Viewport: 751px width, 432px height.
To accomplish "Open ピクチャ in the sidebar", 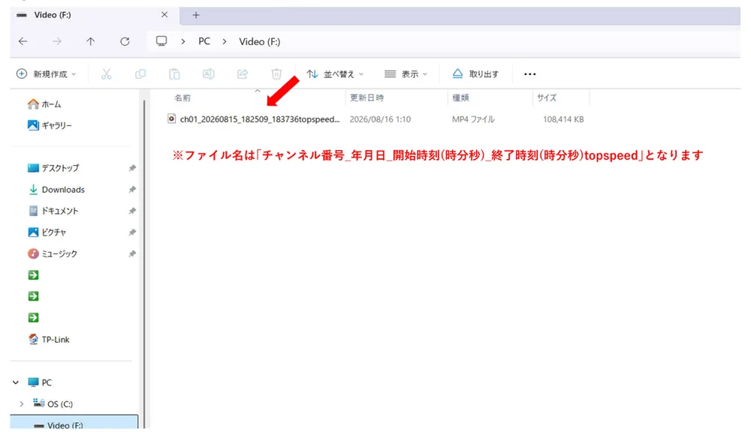I will [47, 232].
